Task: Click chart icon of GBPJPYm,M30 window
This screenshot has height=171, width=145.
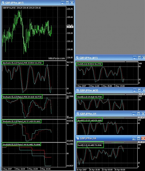Action: [78, 90]
